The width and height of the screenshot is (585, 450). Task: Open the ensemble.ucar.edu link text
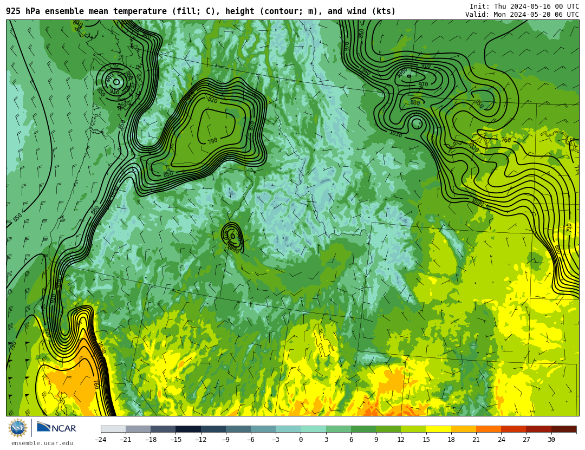pos(42,444)
